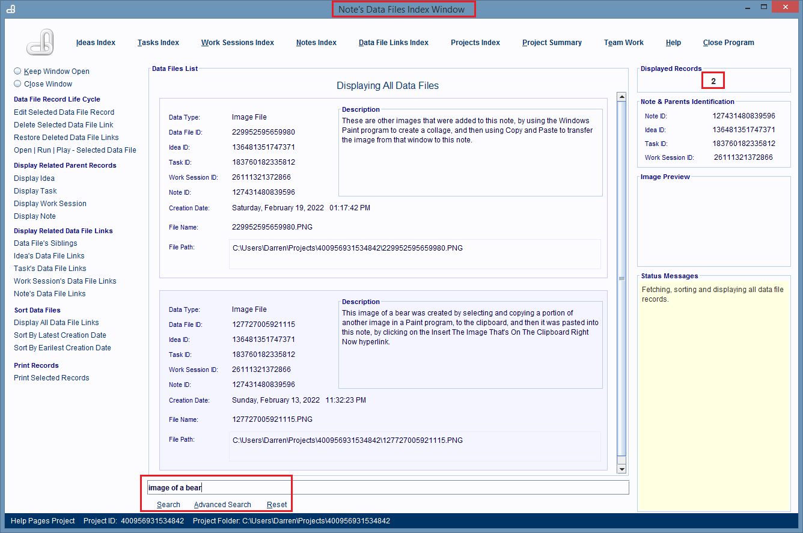Minimize the window
The height and width of the screenshot is (533, 803).
click(x=747, y=7)
